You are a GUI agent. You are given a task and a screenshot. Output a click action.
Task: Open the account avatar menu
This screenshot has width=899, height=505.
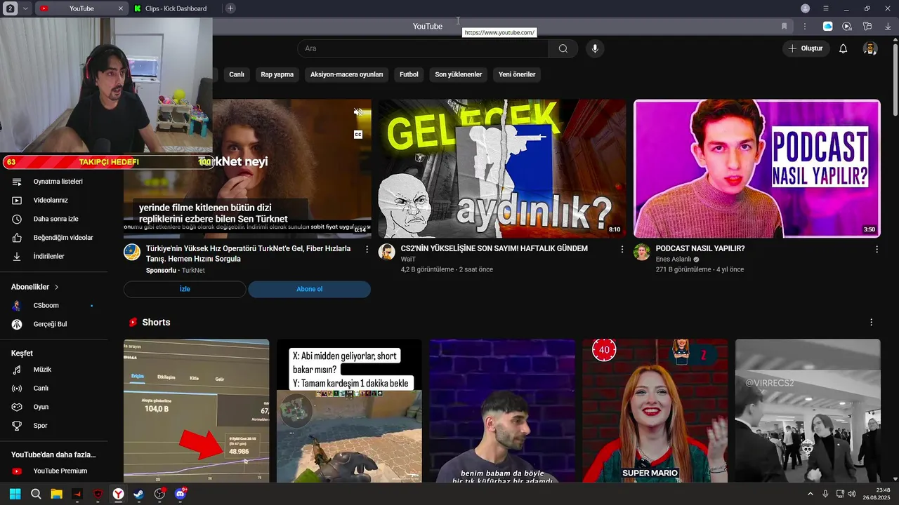870,48
